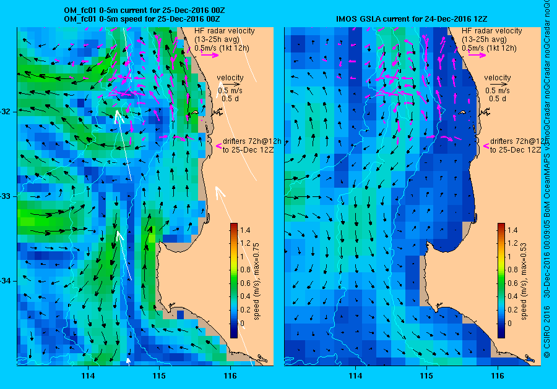557x389 pixels.
Task: Click the left map's speed color bar
Action: coord(234,280)
